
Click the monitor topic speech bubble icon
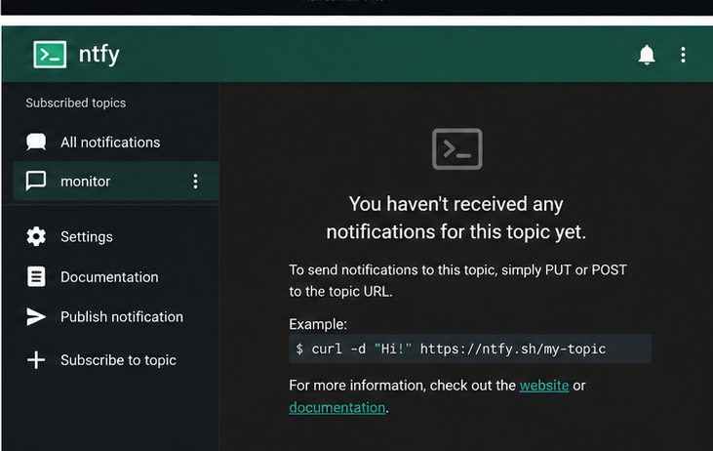(36, 182)
